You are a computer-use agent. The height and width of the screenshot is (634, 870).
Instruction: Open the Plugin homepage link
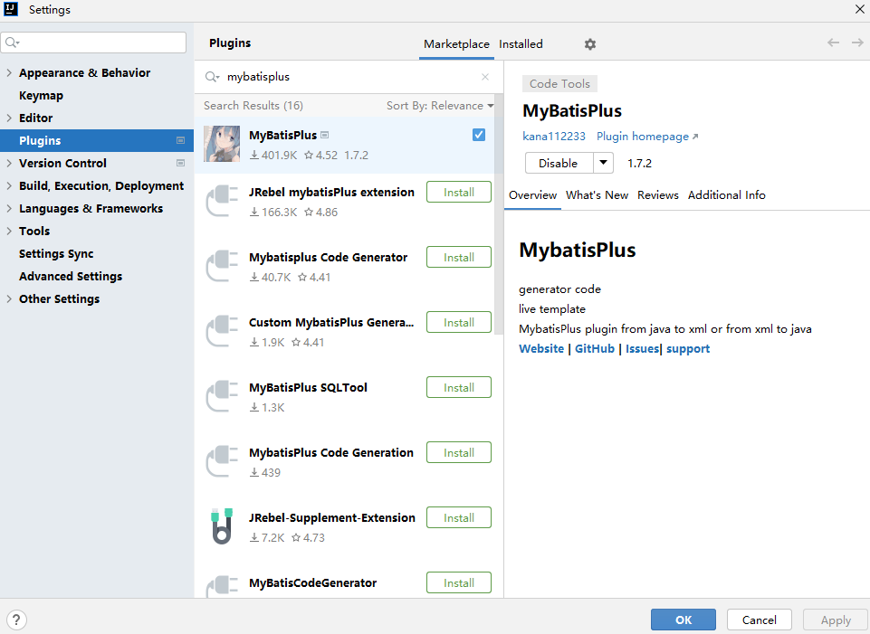tap(647, 137)
